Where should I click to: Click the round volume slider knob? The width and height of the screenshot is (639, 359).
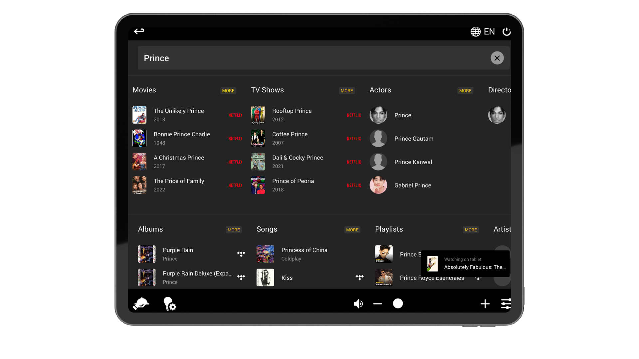coord(398,303)
